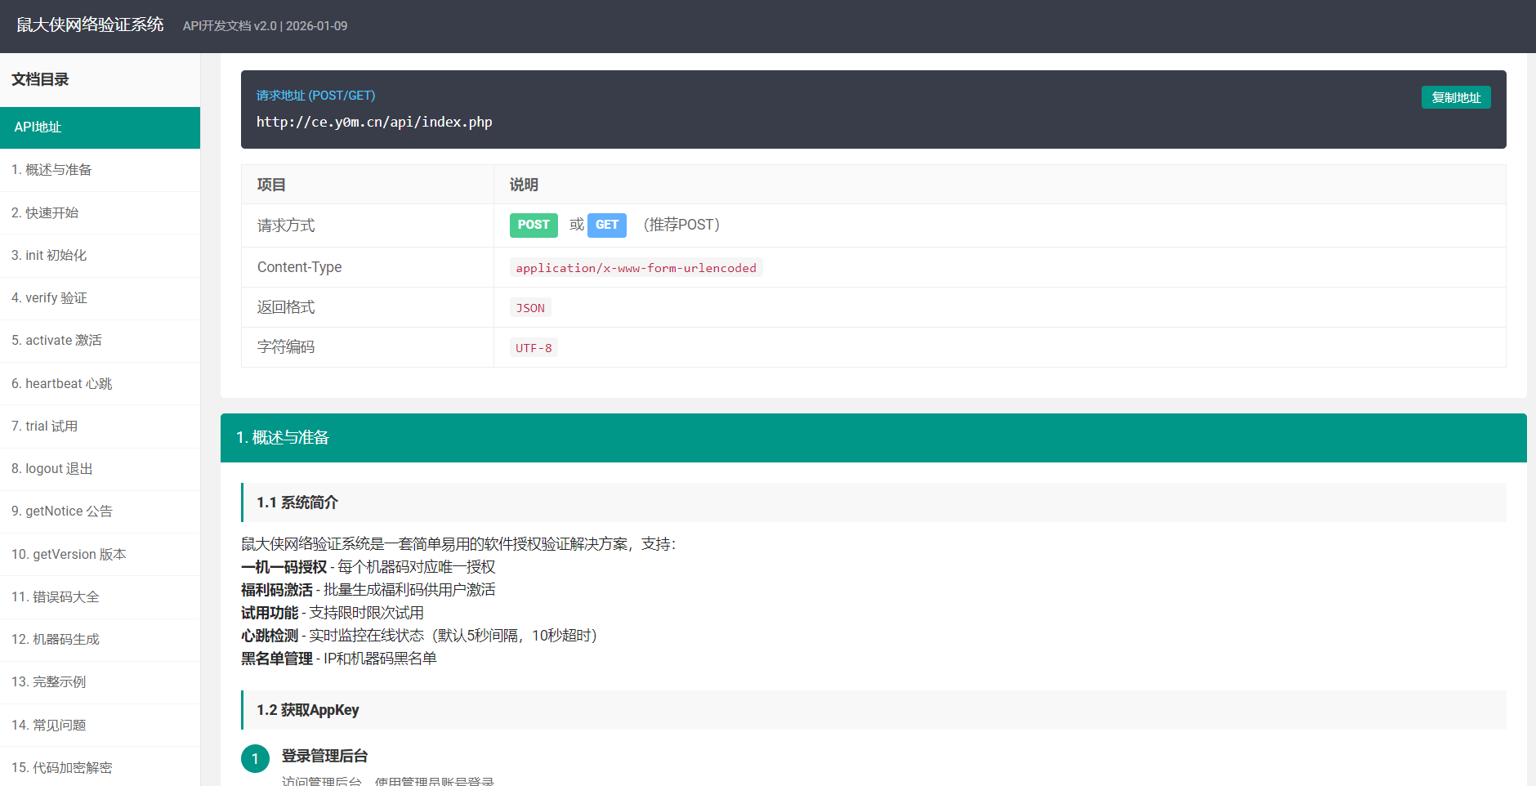This screenshot has height=786, width=1536.
Task: Click the API URL text in code block
Action: point(374,123)
